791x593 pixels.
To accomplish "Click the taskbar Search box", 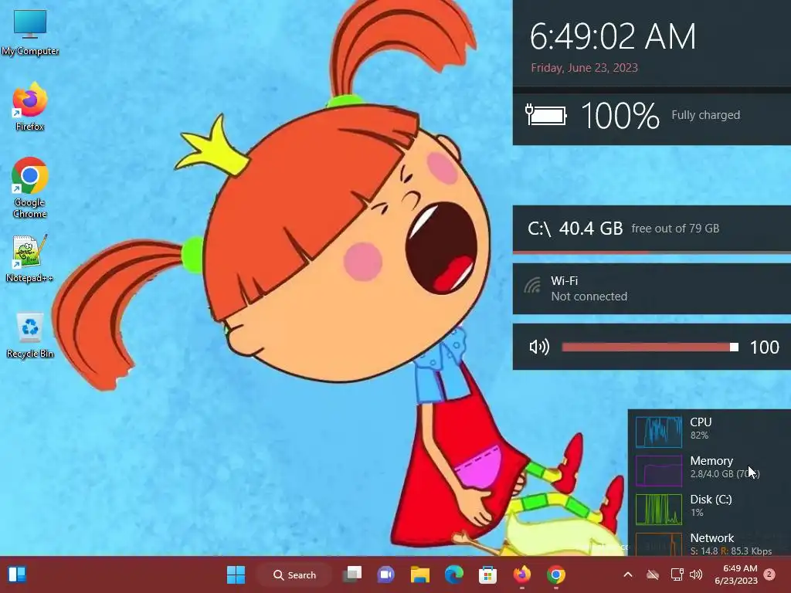I will (294, 574).
